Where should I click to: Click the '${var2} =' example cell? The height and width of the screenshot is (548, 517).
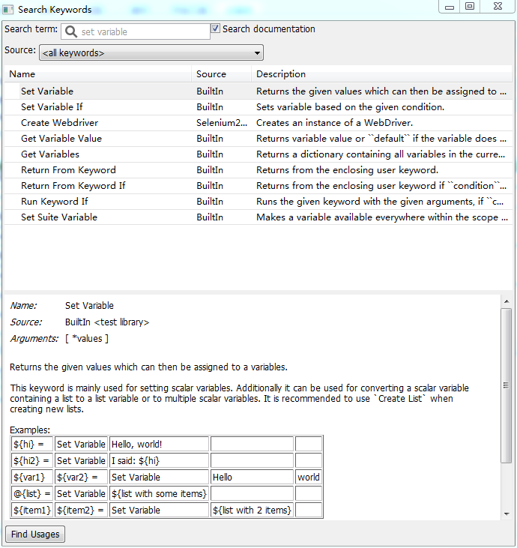81,477
